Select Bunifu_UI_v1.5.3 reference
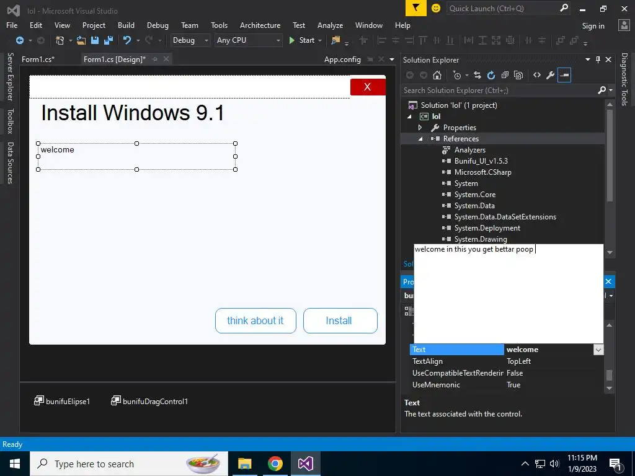The height and width of the screenshot is (476, 635). pyautogui.click(x=481, y=161)
